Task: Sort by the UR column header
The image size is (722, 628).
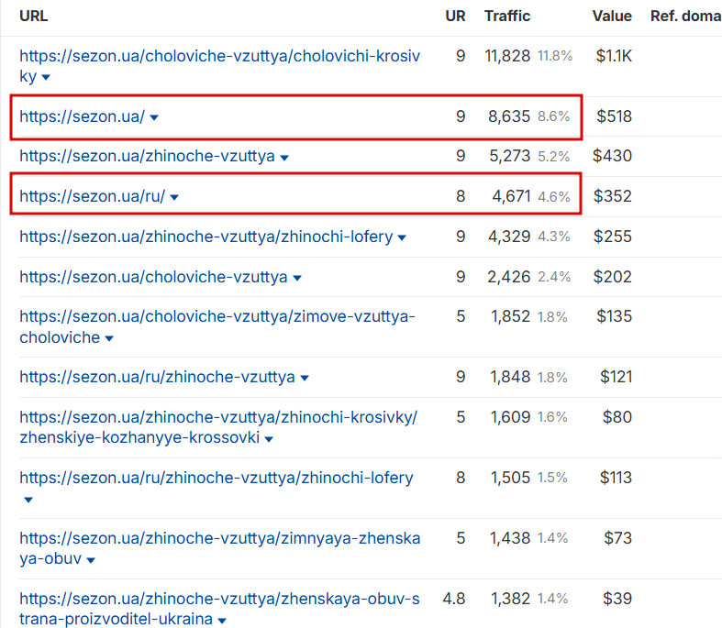Action: [455, 17]
